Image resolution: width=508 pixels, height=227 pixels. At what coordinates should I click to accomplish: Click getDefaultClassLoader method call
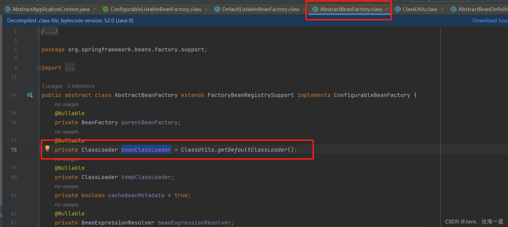pos(252,150)
